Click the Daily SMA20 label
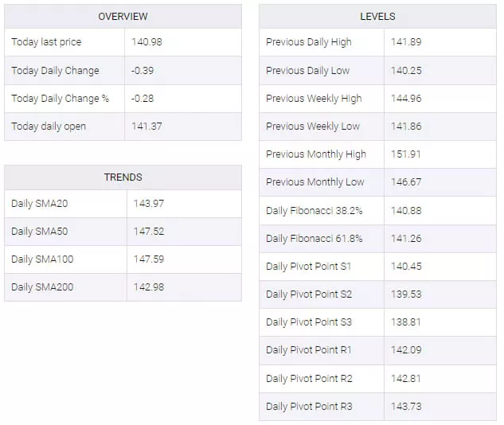The image size is (504, 425). [40, 204]
